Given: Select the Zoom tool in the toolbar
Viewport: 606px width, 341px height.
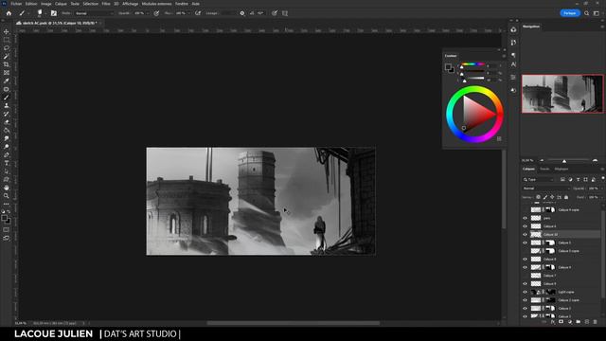Looking at the screenshot, I should [7, 196].
